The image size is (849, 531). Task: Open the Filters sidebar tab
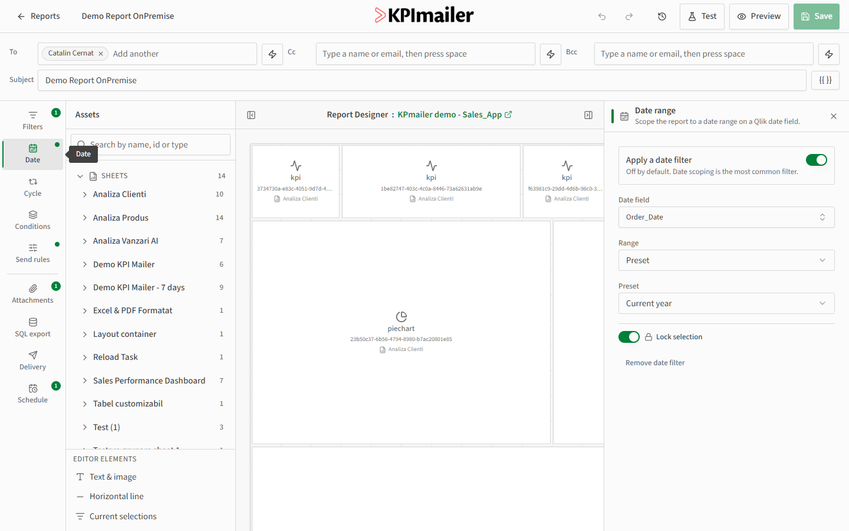33,120
